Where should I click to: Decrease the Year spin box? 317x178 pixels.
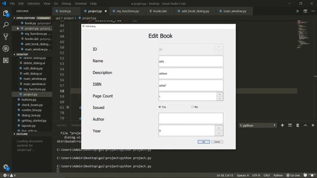click(x=219, y=133)
